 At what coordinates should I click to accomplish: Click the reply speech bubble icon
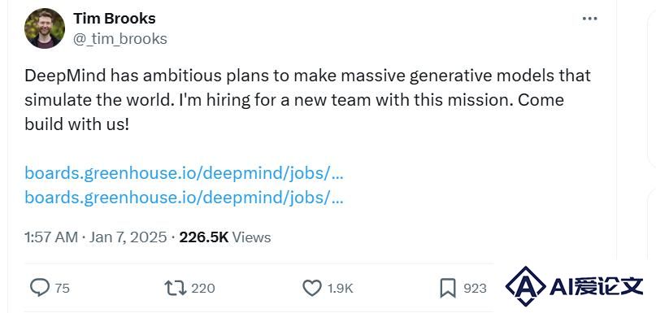click(40, 288)
